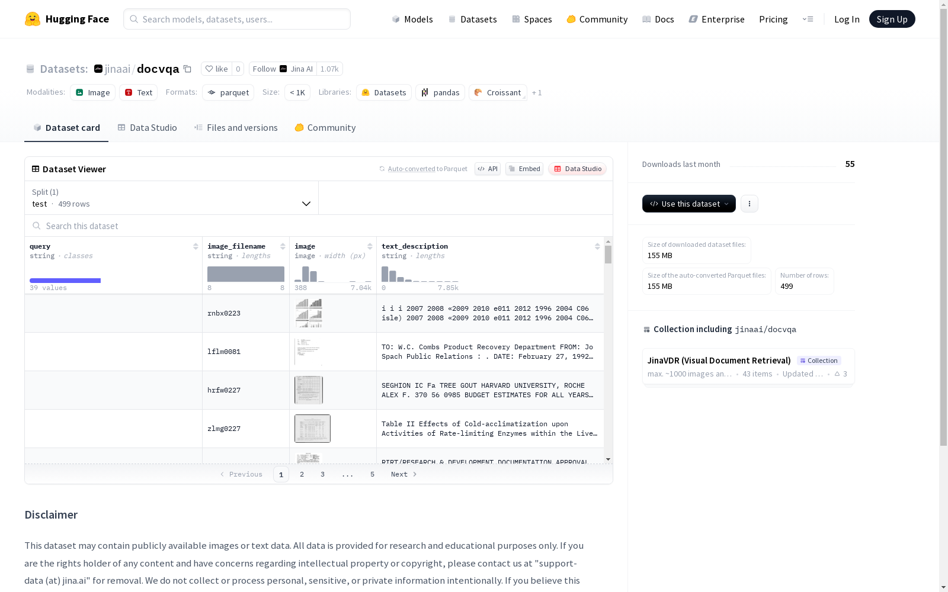Viewport: 948px width, 592px height.
Task: Go to Spaces in top navigation
Action: click(532, 19)
